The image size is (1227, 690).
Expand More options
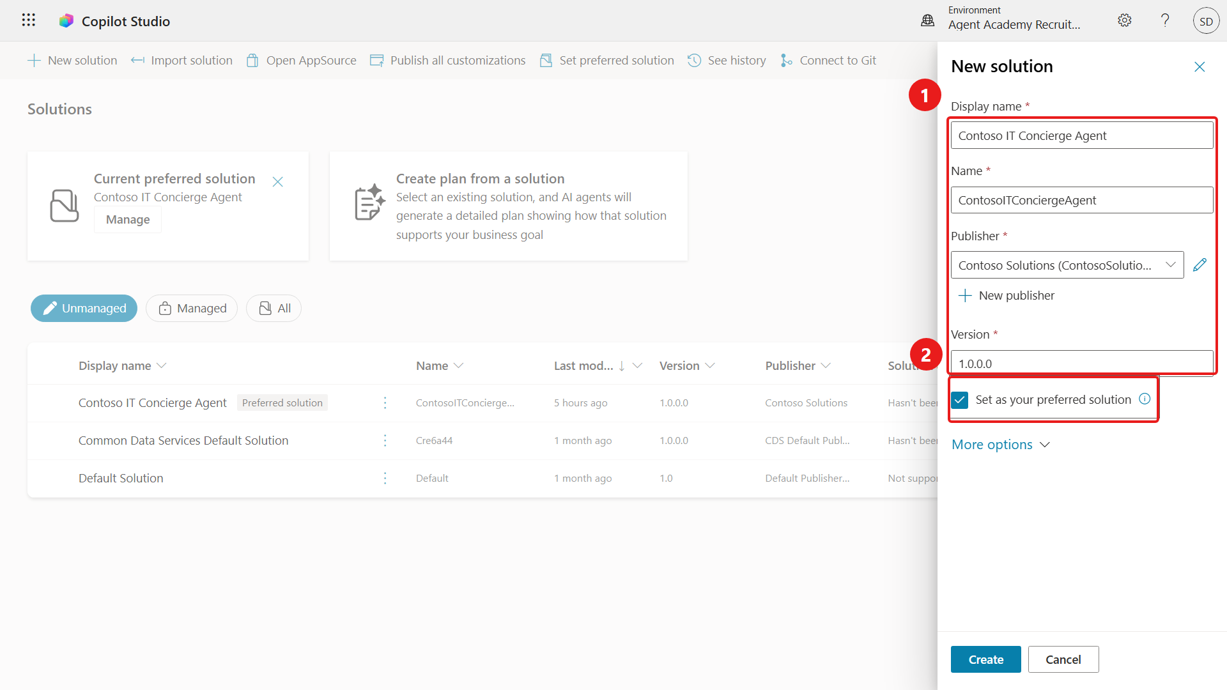point(1000,444)
